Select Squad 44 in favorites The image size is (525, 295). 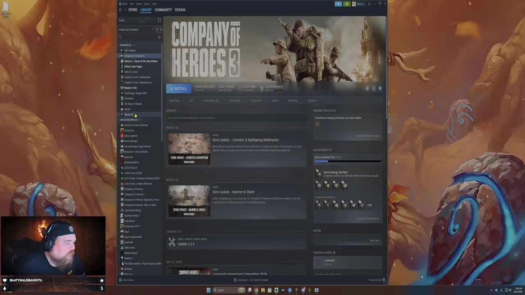(129, 114)
